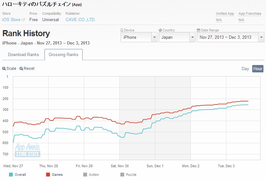Click the magnifier icon beside Reset
266x180 pixels.
coord(21,69)
